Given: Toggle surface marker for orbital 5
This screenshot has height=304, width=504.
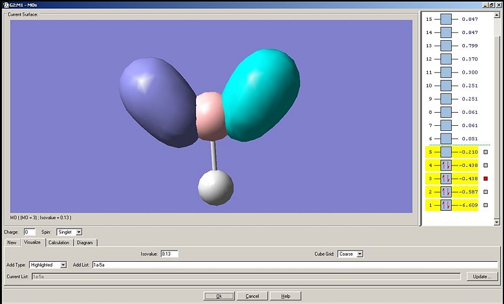Looking at the screenshot, I should (x=486, y=152).
